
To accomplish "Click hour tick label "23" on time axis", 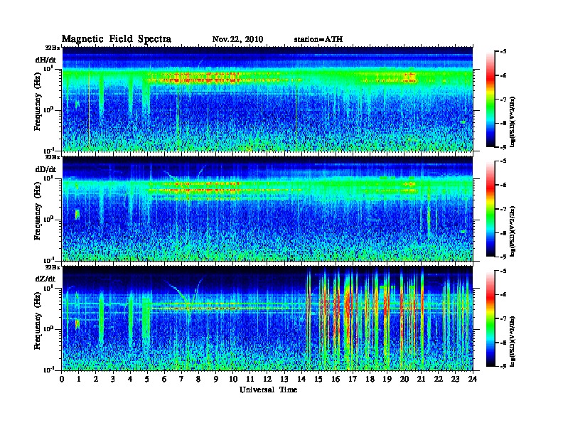I will (456, 379).
